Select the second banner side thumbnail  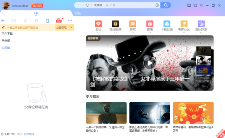(204, 60)
